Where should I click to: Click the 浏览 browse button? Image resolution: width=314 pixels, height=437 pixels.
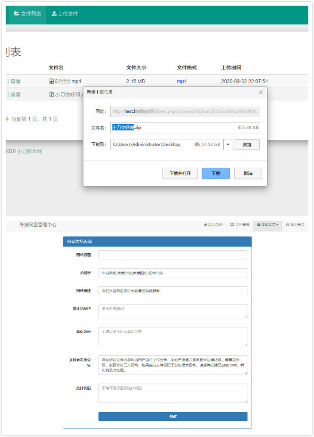point(247,145)
